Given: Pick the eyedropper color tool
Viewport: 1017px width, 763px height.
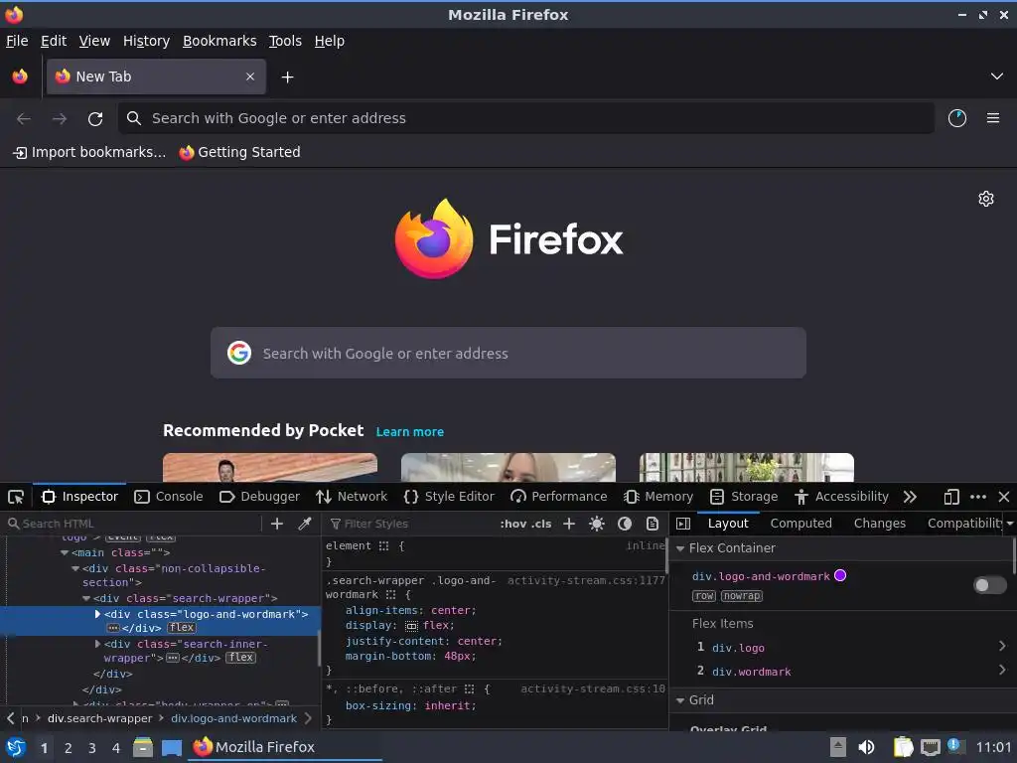Looking at the screenshot, I should [x=305, y=524].
